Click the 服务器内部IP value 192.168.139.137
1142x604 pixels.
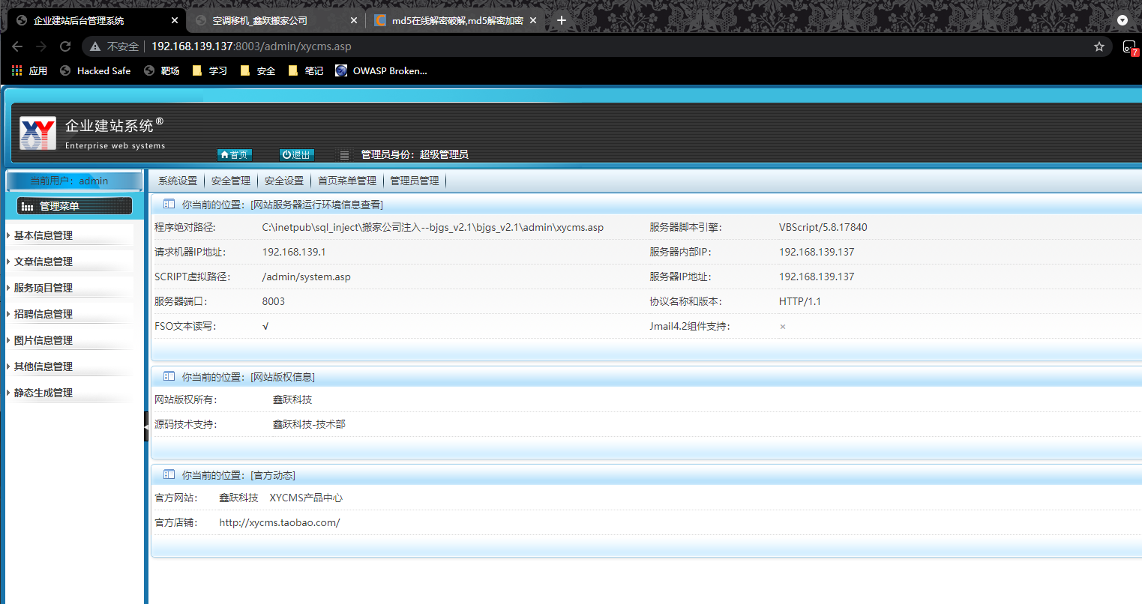coord(817,252)
